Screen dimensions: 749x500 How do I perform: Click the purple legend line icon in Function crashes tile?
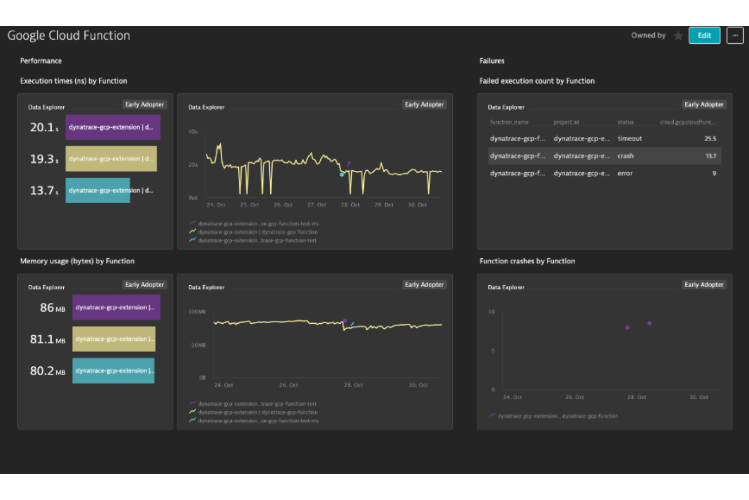tap(491, 415)
